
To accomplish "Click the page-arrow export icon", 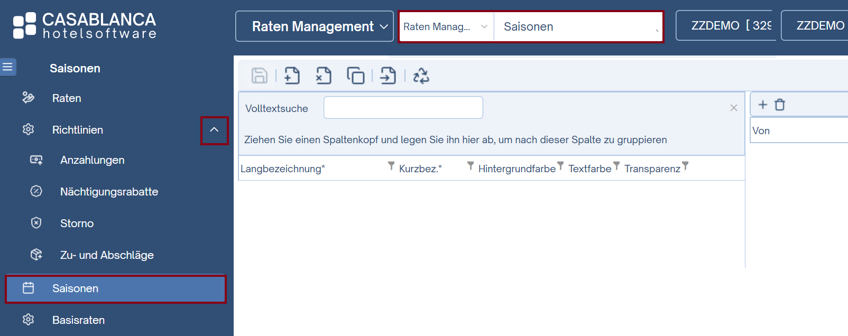I will (x=388, y=76).
